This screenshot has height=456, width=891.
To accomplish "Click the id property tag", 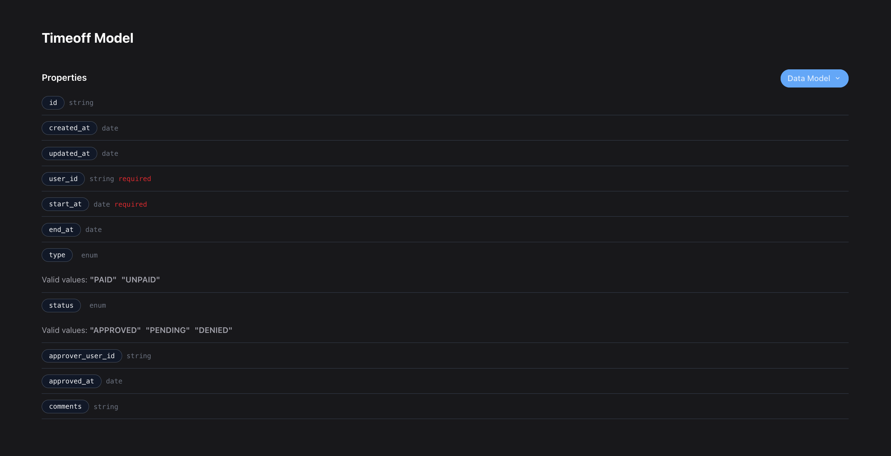I will point(53,103).
